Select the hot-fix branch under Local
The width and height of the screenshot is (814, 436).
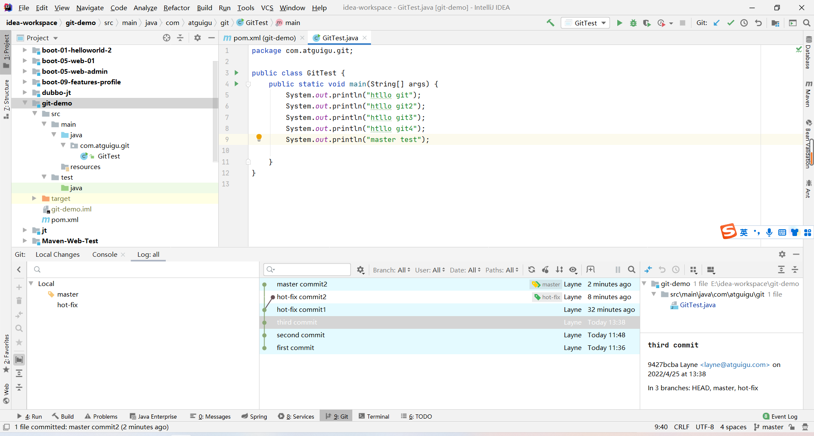pos(67,305)
